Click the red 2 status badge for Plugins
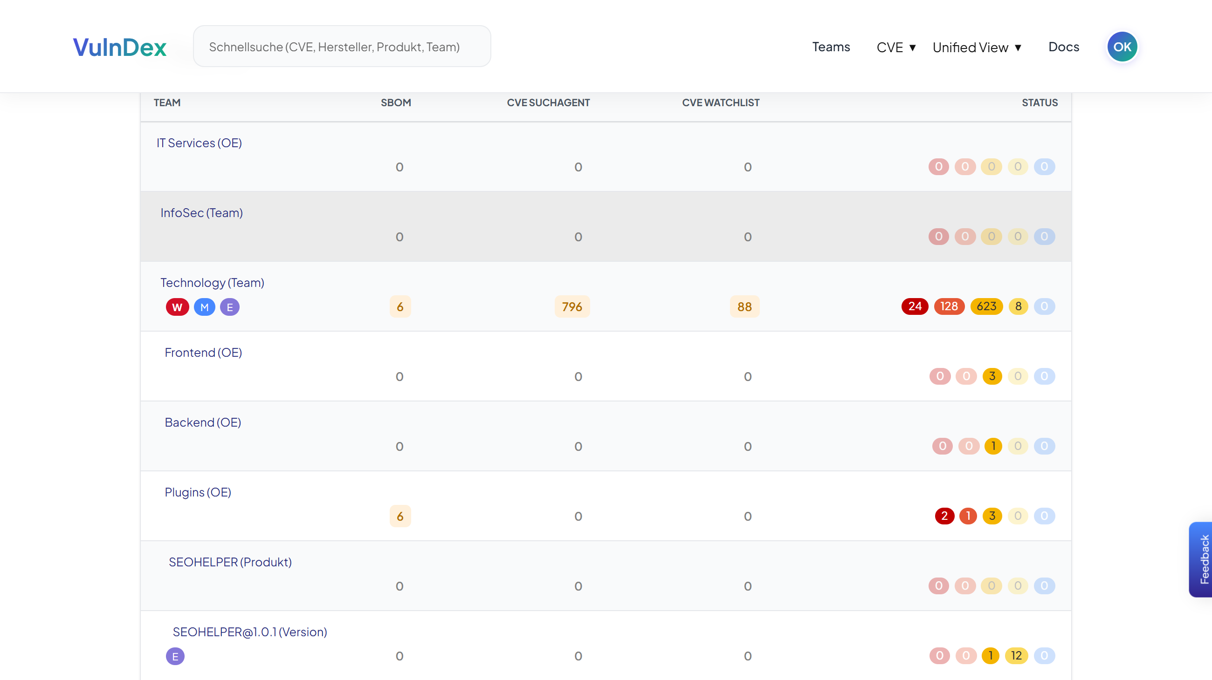This screenshot has width=1212, height=680. click(x=945, y=516)
